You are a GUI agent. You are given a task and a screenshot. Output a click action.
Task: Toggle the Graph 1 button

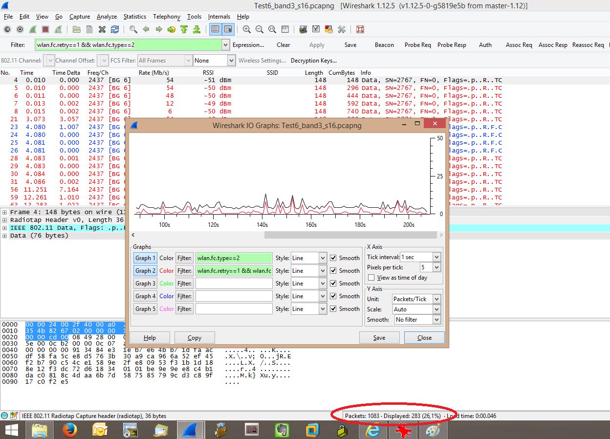(145, 258)
